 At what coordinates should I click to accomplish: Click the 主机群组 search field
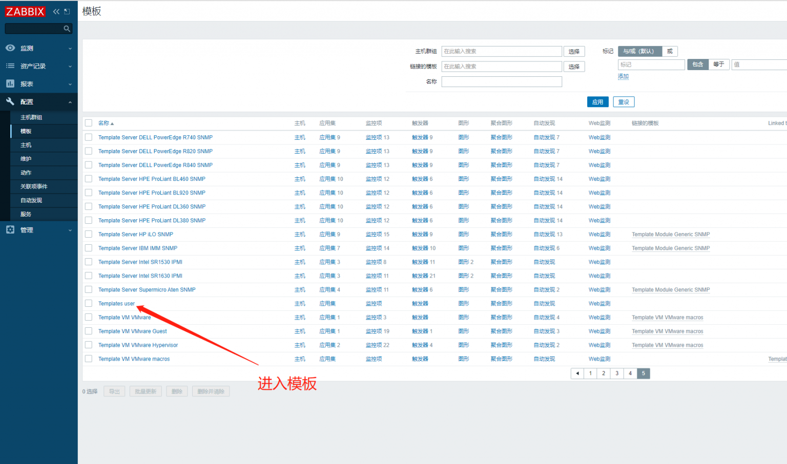(502, 51)
